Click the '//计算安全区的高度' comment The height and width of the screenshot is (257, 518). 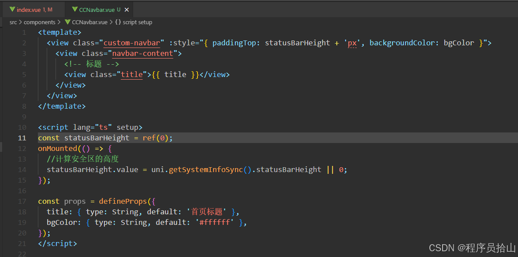(82, 159)
